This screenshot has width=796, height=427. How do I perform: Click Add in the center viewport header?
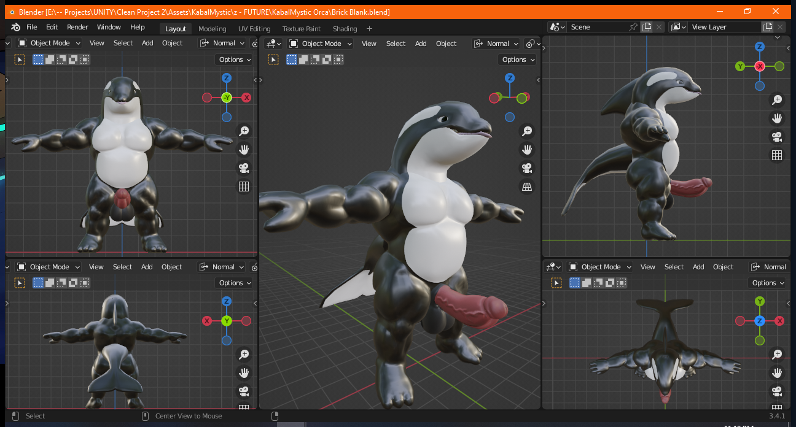tap(421, 44)
